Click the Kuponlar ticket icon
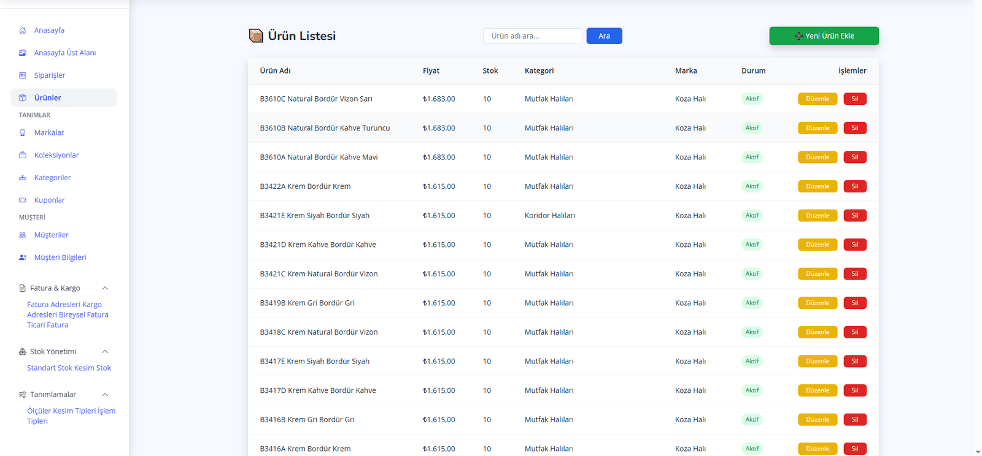Image resolution: width=982 pixels, height=456 pixels. (23, 200)
